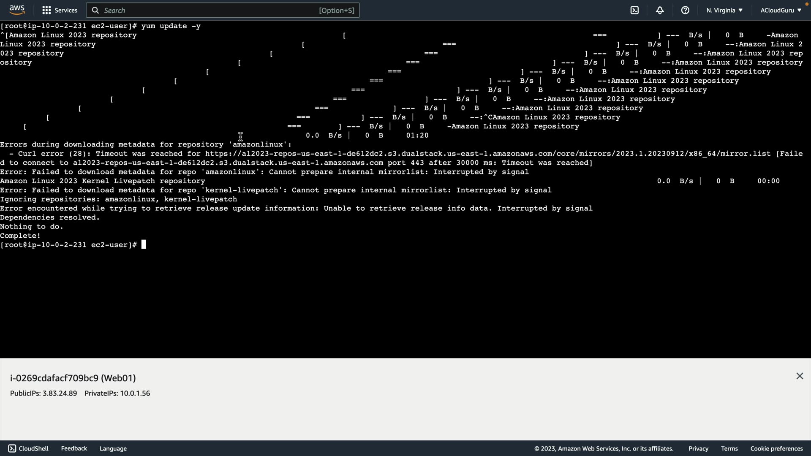Screen dimensions: 811x456
Task: Click the instance ID heading i-0269cdafacf709bc9 (Web01)
Action: point(73,378)
